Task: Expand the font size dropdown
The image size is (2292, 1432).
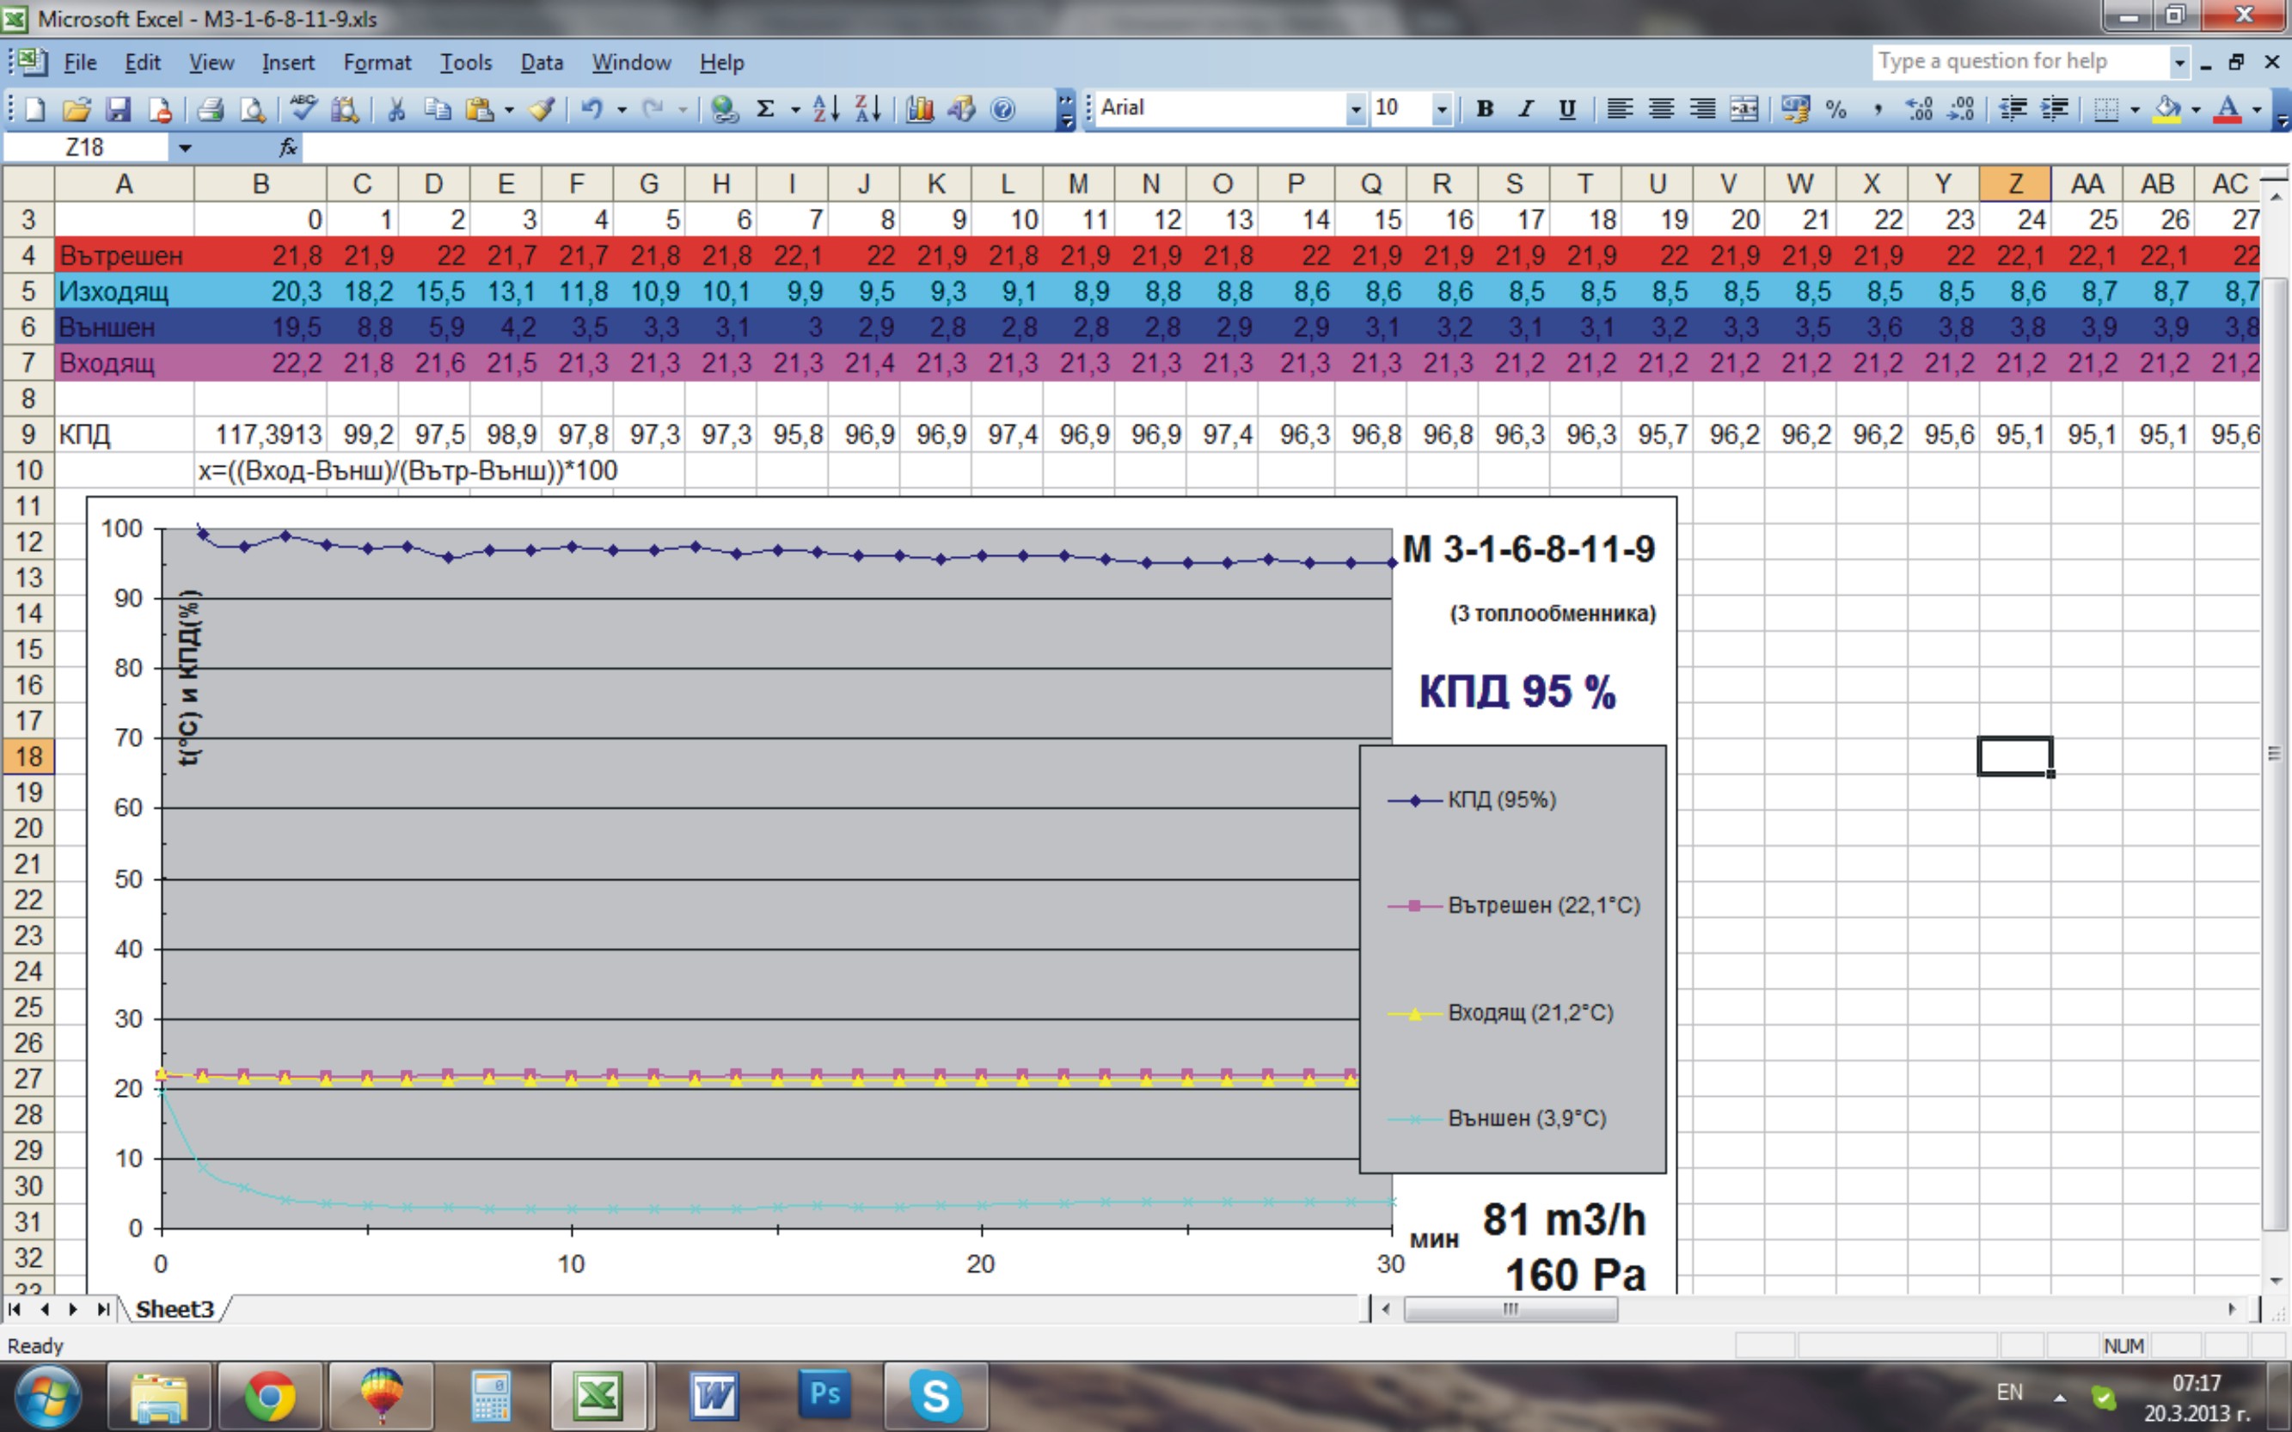Action: point(1441,109)
